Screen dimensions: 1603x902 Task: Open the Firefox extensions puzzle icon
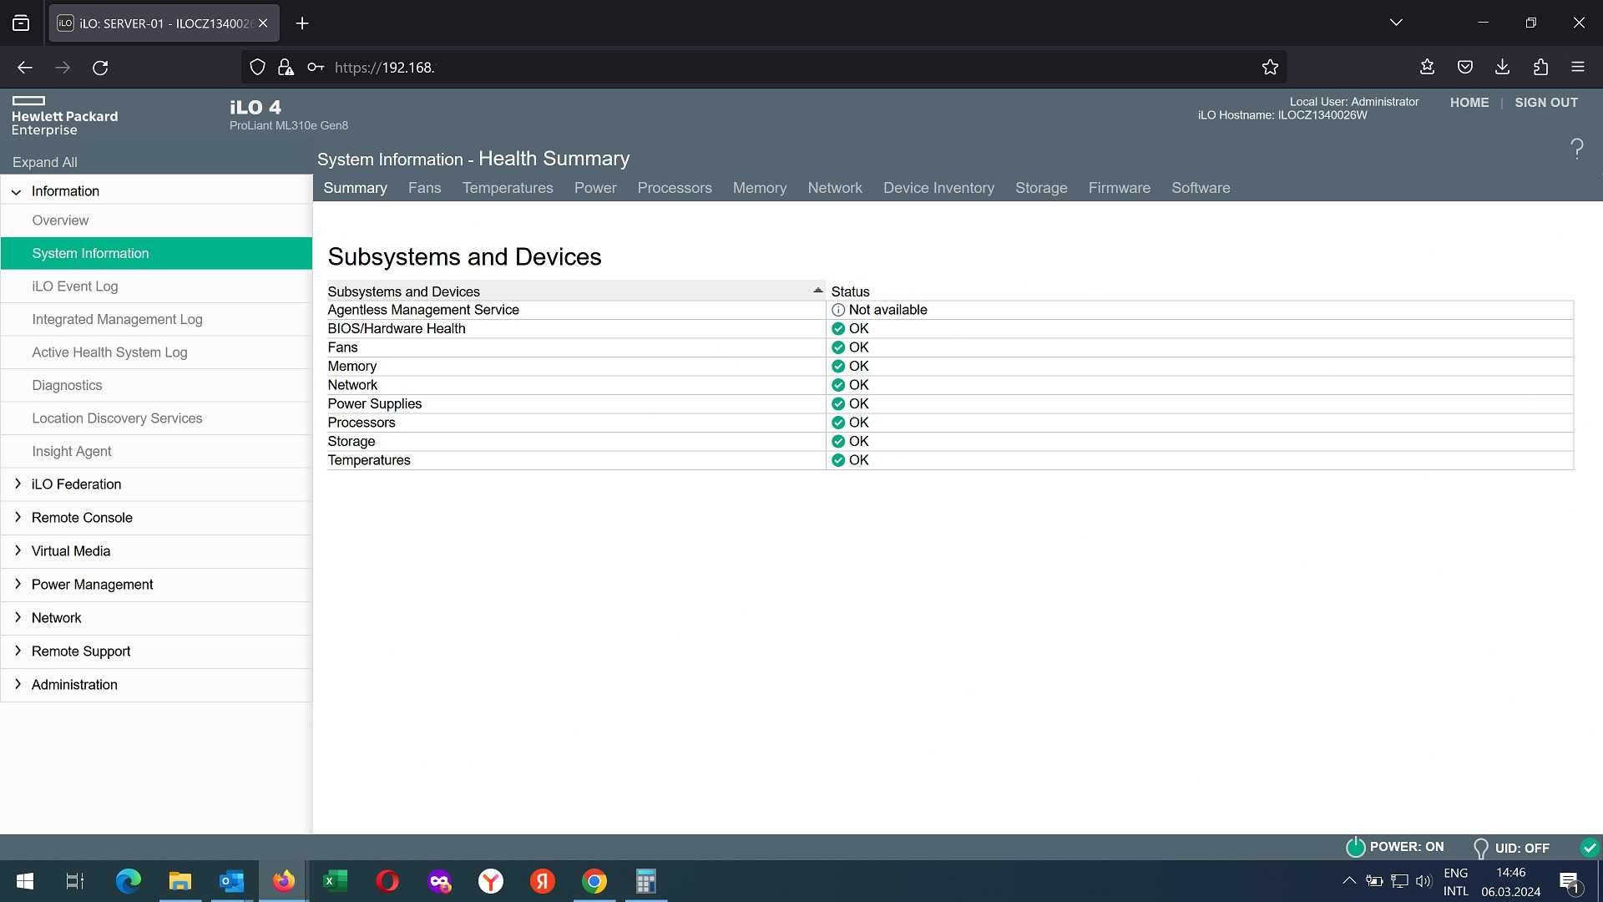pos(1540,67)
